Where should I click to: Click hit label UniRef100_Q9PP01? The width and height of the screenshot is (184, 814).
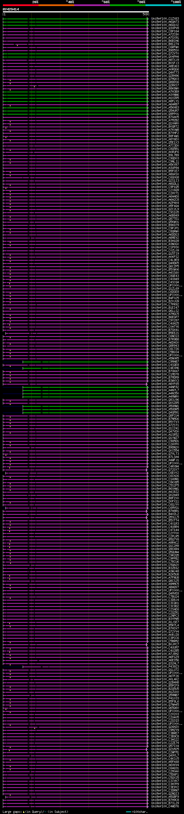pyautogui.click(x=165, y=114)
